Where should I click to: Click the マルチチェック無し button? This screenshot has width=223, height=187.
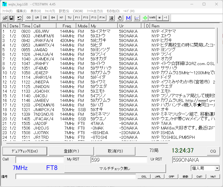click(x=115, y=168)
